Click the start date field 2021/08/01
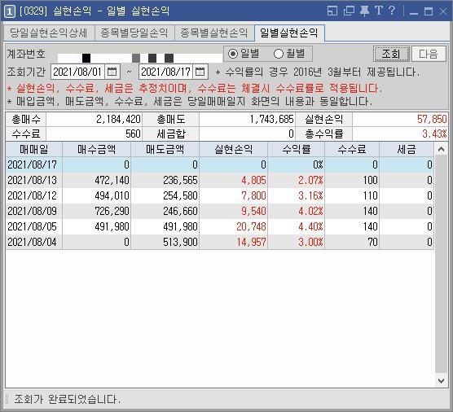The height and width of the screenshot is (412, 453). point(77,72)
